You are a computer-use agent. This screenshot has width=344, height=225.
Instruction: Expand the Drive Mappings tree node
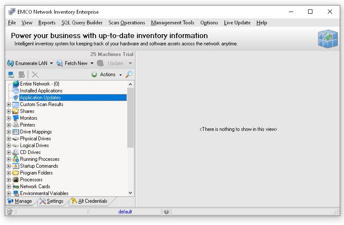(x=9, y=132)
